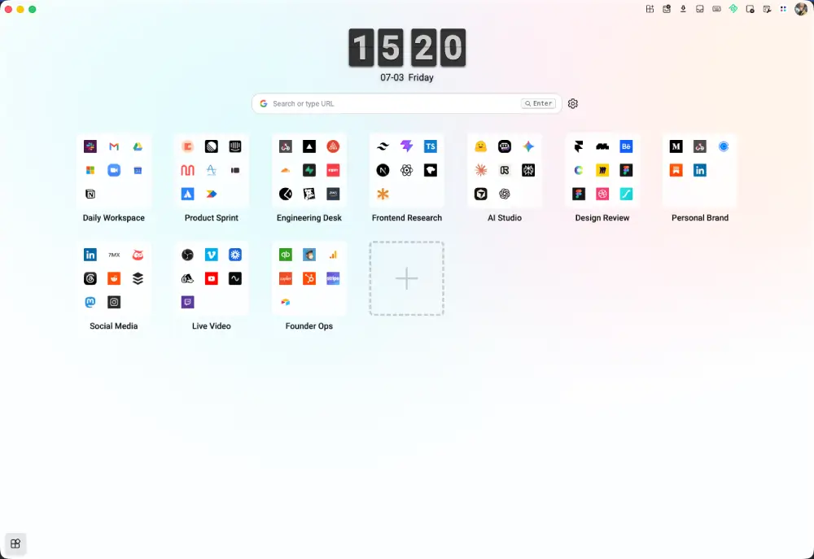This screenshot has height=559, width=814.
Task: Open the Next.js shortcut icon
Action: (x=383, y=170)
